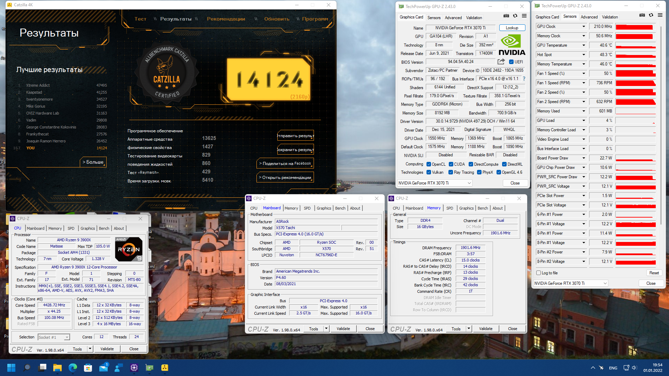Open Graphics tab in CPU-Z CPU window
The width and height of the screenshot is (669, 376).
pos(87,228)
